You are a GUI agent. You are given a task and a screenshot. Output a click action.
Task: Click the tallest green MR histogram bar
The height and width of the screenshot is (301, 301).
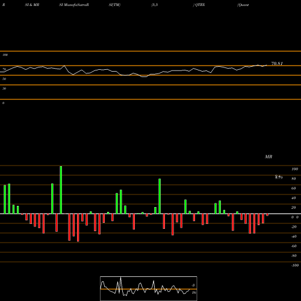click(61, 190)
